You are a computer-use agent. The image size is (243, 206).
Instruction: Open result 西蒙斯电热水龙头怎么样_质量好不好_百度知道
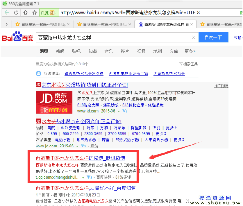click(86, 188)
